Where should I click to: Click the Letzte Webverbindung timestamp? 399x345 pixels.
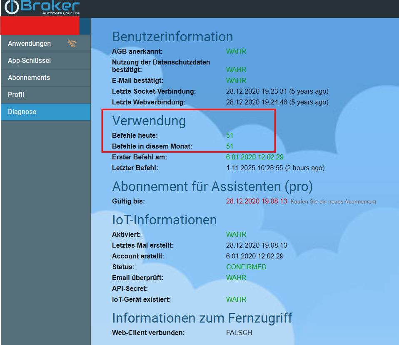click(x=277, y=102)
